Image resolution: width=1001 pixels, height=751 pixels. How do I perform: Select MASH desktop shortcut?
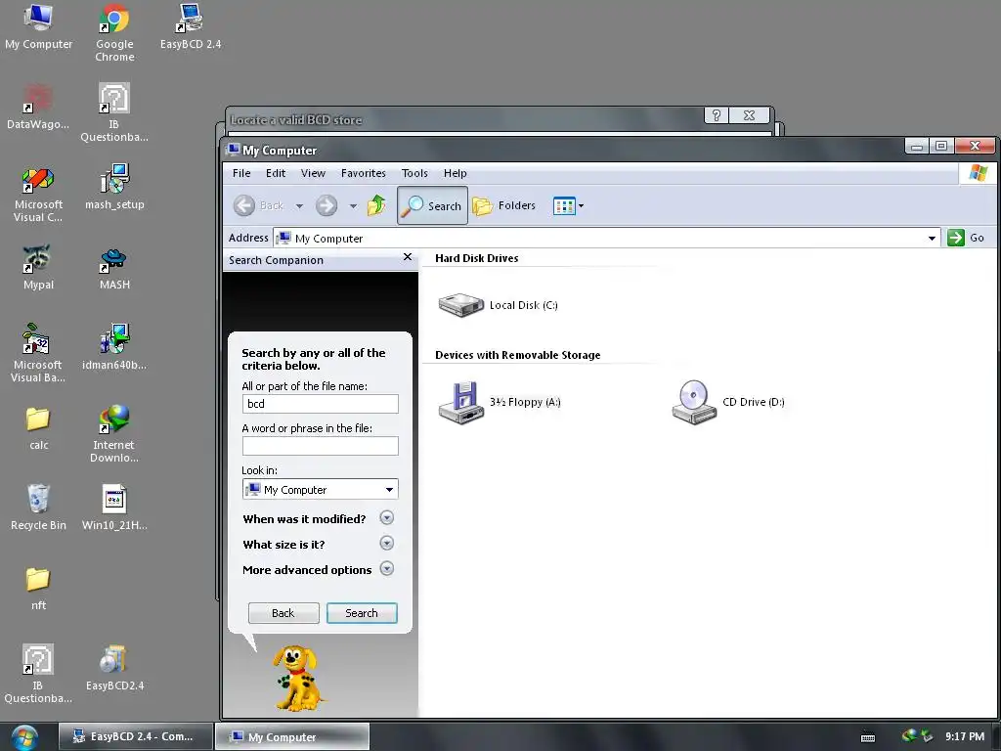coord(114,267)
